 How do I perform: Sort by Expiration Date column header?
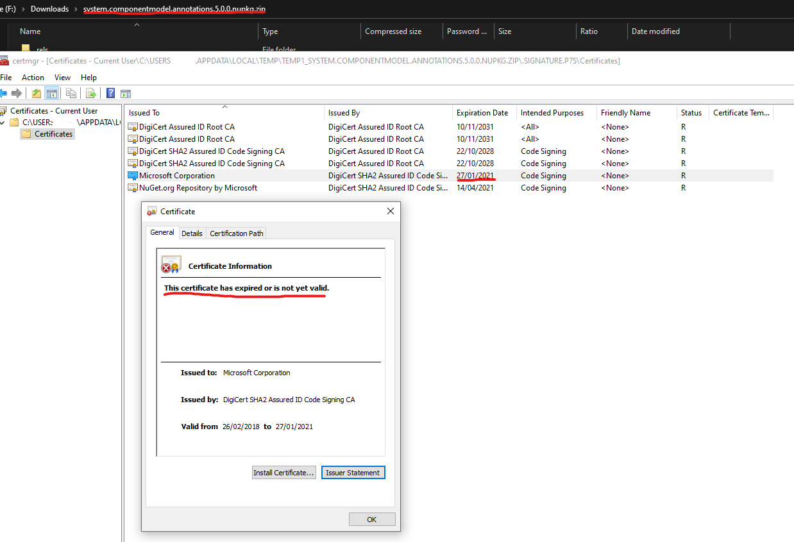485,113
